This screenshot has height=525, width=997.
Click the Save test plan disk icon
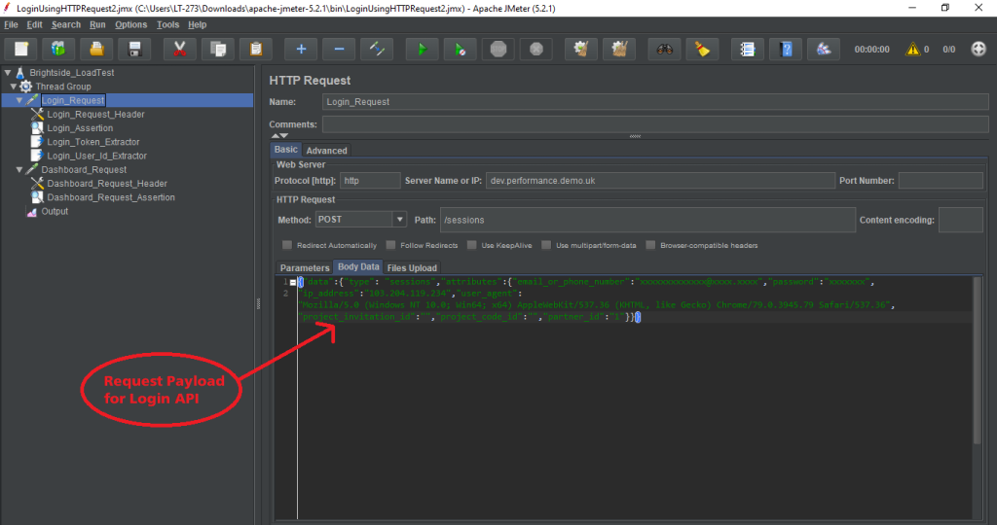[134, 49]
